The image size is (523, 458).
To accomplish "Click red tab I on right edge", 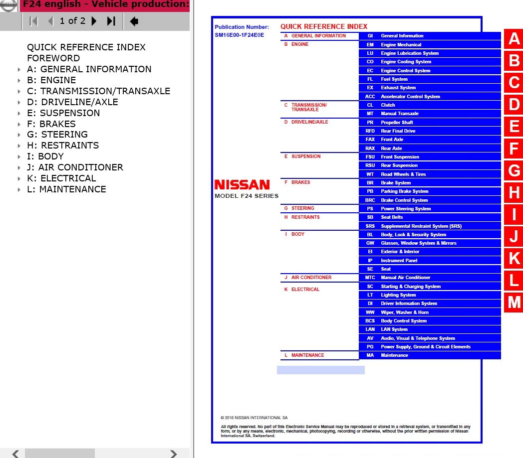I will pos(514,214).
